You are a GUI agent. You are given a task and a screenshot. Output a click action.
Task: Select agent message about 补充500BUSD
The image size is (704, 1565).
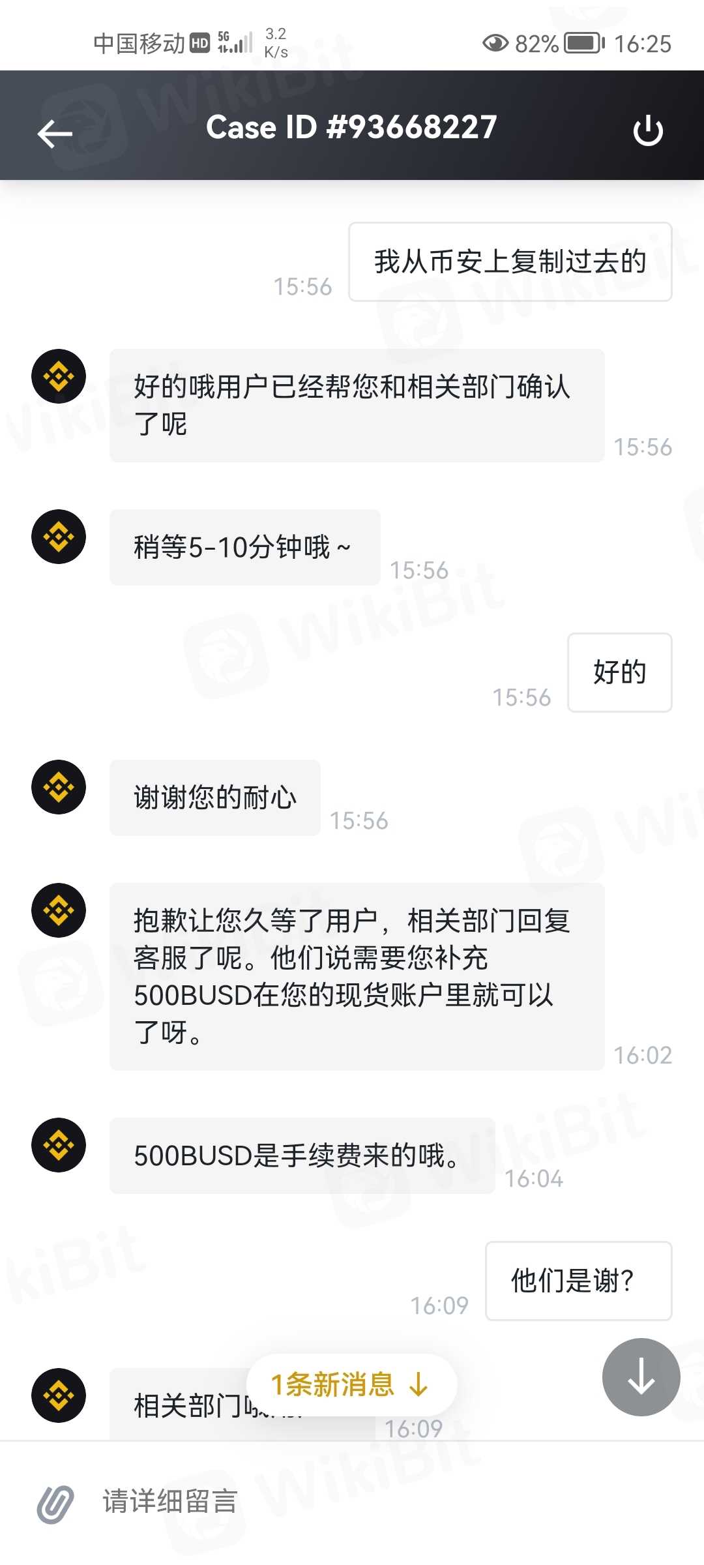[357, 976]
